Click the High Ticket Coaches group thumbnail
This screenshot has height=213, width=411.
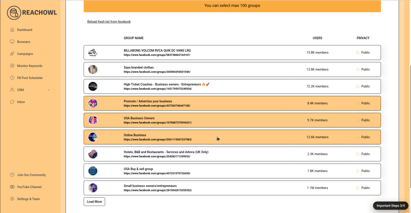pyautogui.click(x=93, y=86)
